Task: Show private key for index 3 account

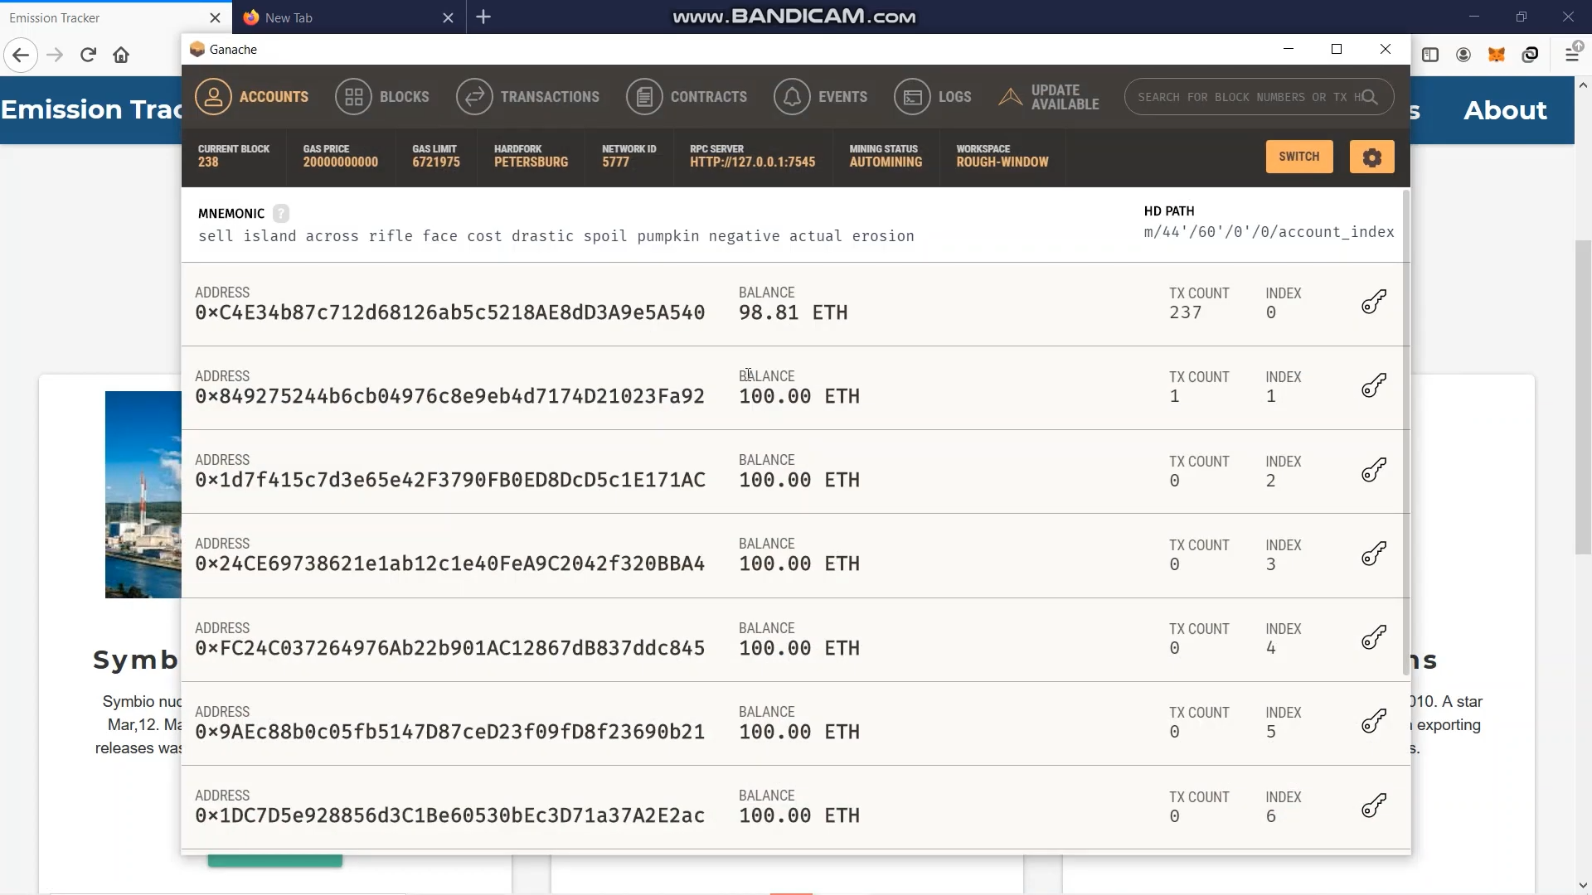Action: point(1373,554)
